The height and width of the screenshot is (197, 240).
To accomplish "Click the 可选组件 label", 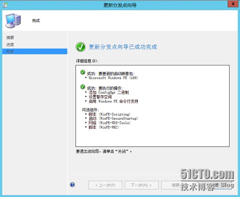I will coord(90,110).
